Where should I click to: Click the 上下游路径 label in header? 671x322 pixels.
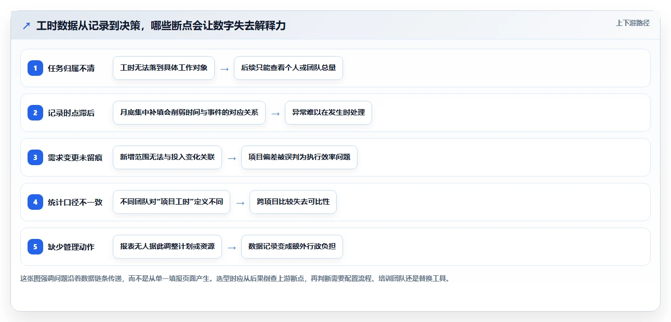[633, 23]
